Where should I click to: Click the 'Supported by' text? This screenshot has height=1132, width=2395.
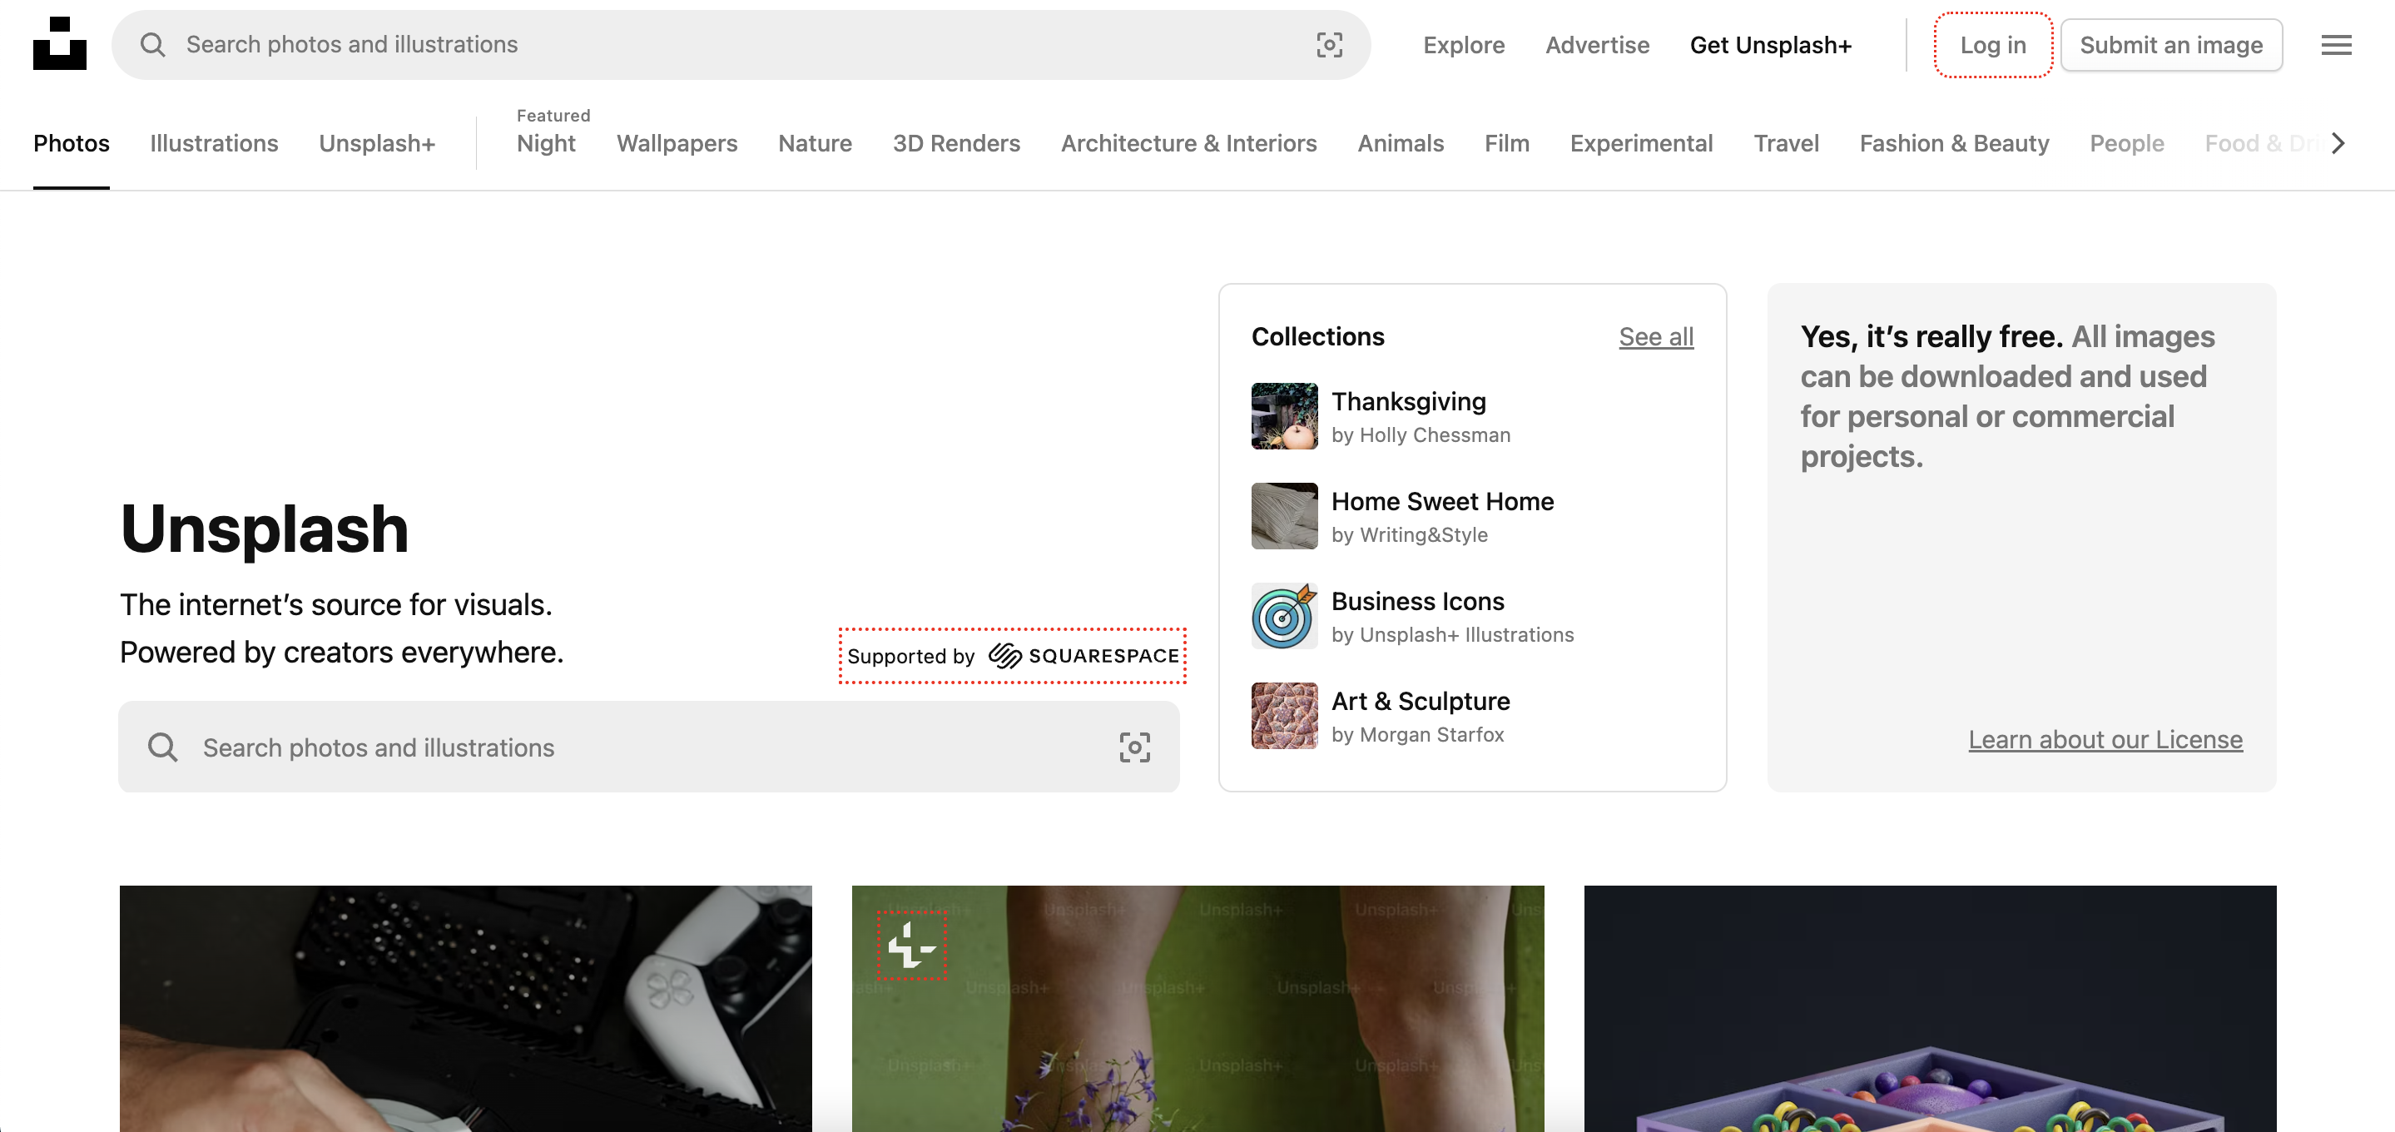click(x=910, y=656)
